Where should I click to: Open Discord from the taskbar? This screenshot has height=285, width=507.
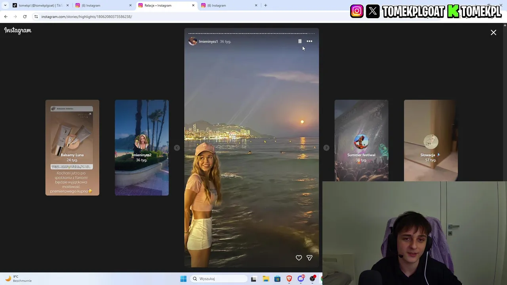(x=301, y=279)
